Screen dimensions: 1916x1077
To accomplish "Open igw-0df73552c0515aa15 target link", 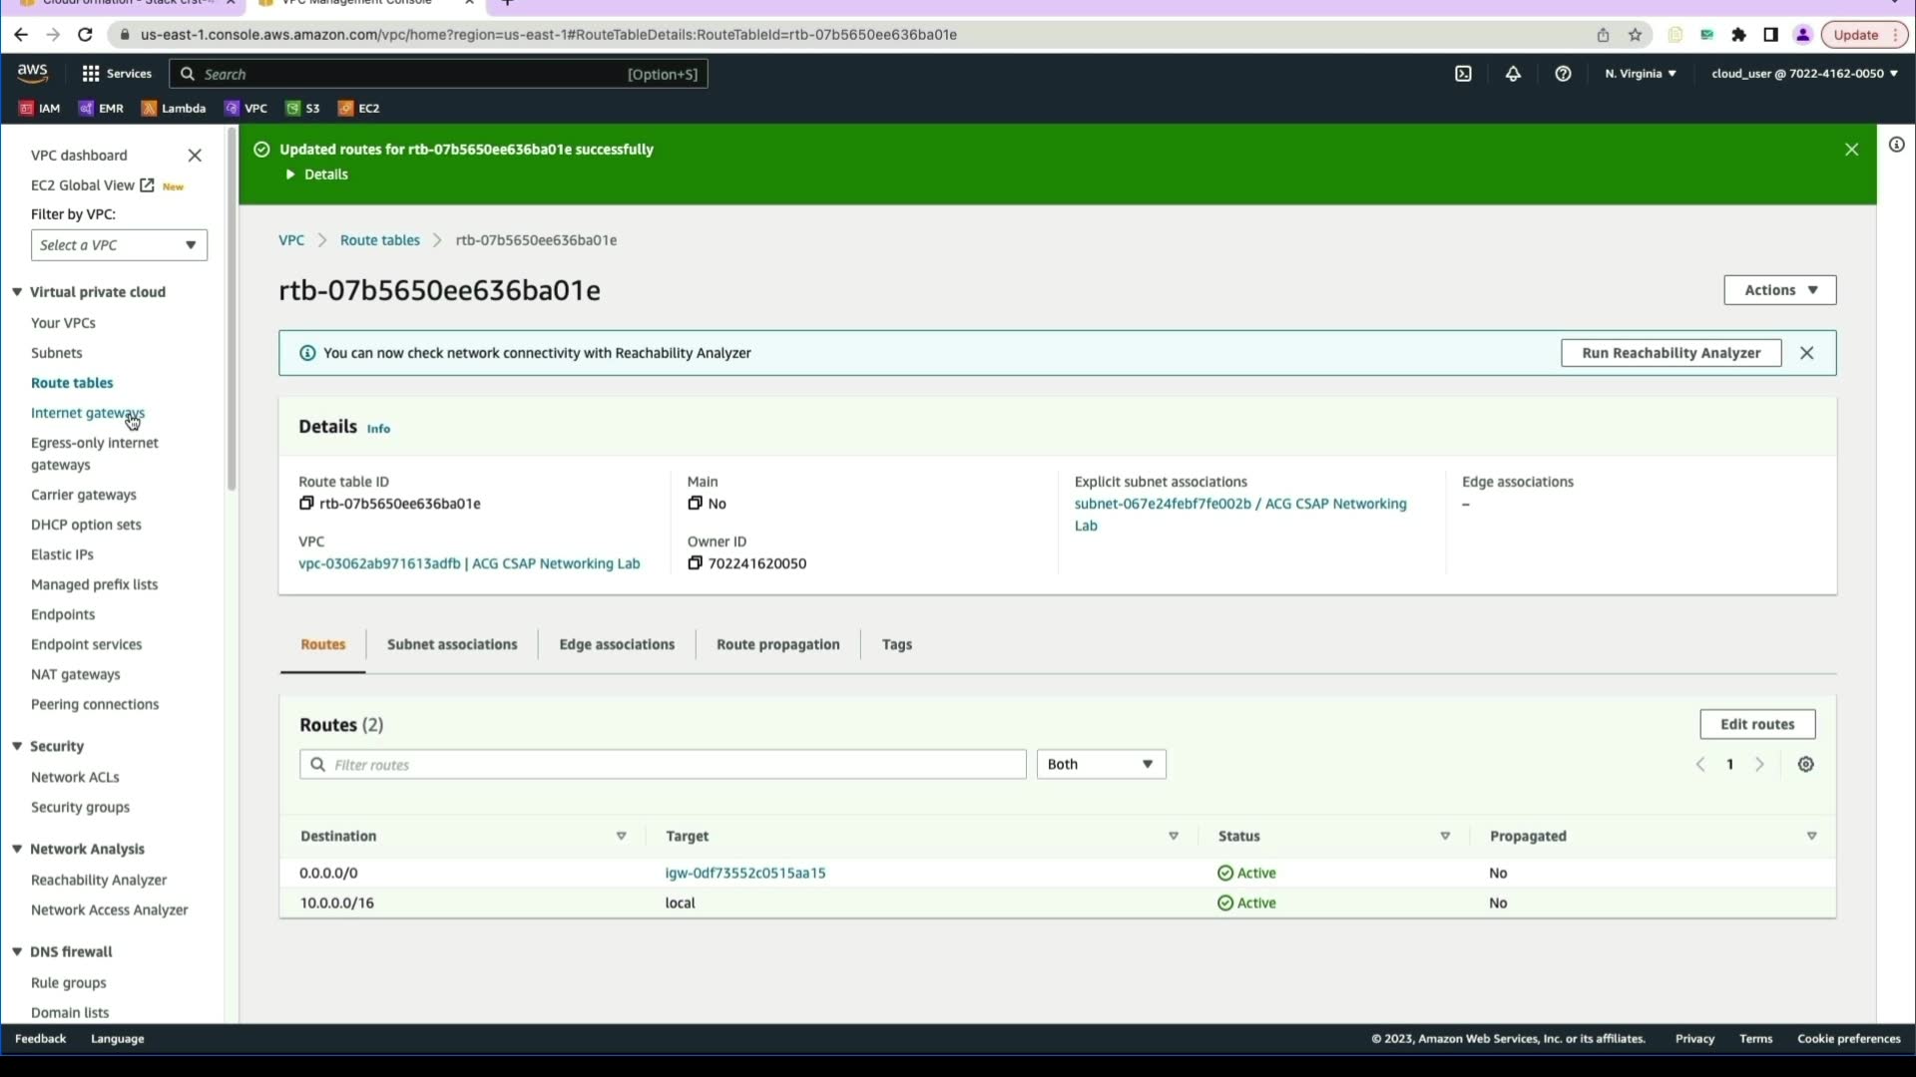I will (x=744, y=874).
